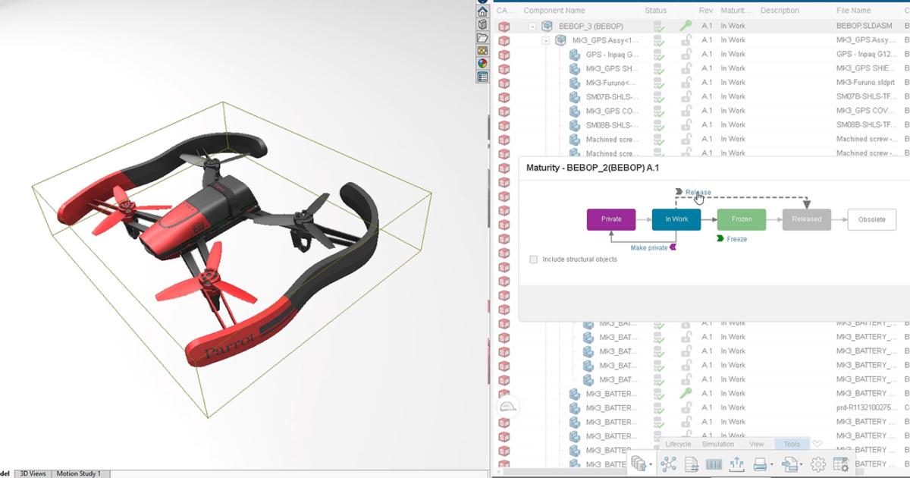Click the export file icon in the bottom toolbar
Screen dimensions: 910x478
[789, 464]
